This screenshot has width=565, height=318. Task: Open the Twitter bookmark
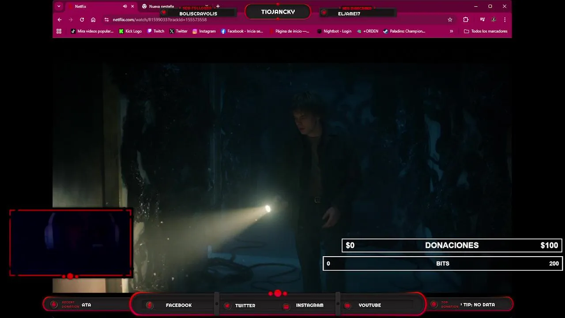178,31
